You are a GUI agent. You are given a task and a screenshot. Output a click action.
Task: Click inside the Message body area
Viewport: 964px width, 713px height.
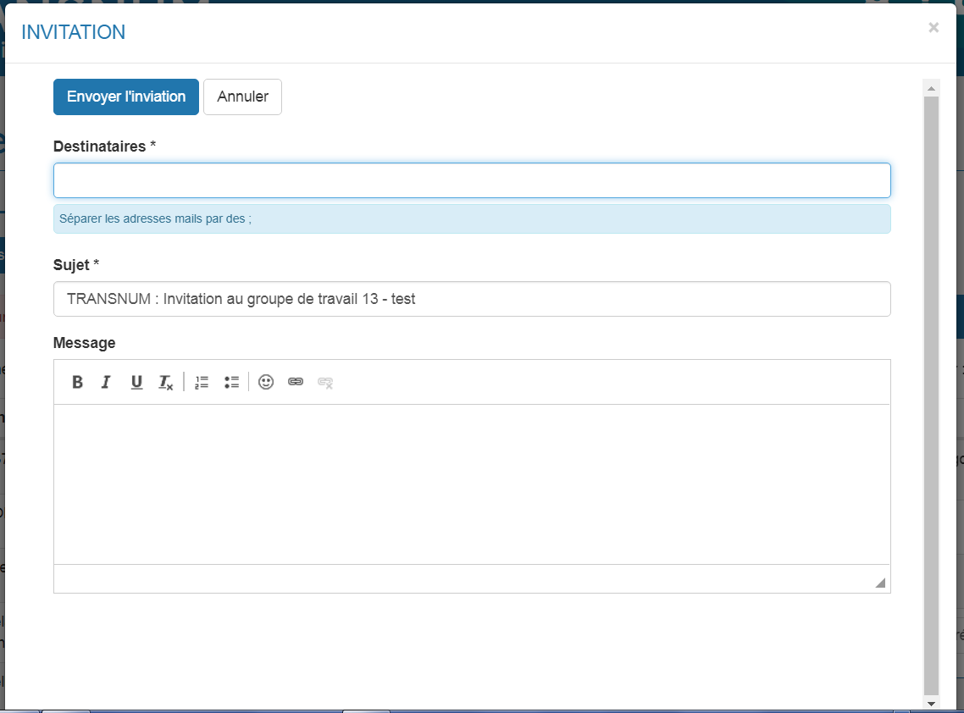tap(472, 484)
